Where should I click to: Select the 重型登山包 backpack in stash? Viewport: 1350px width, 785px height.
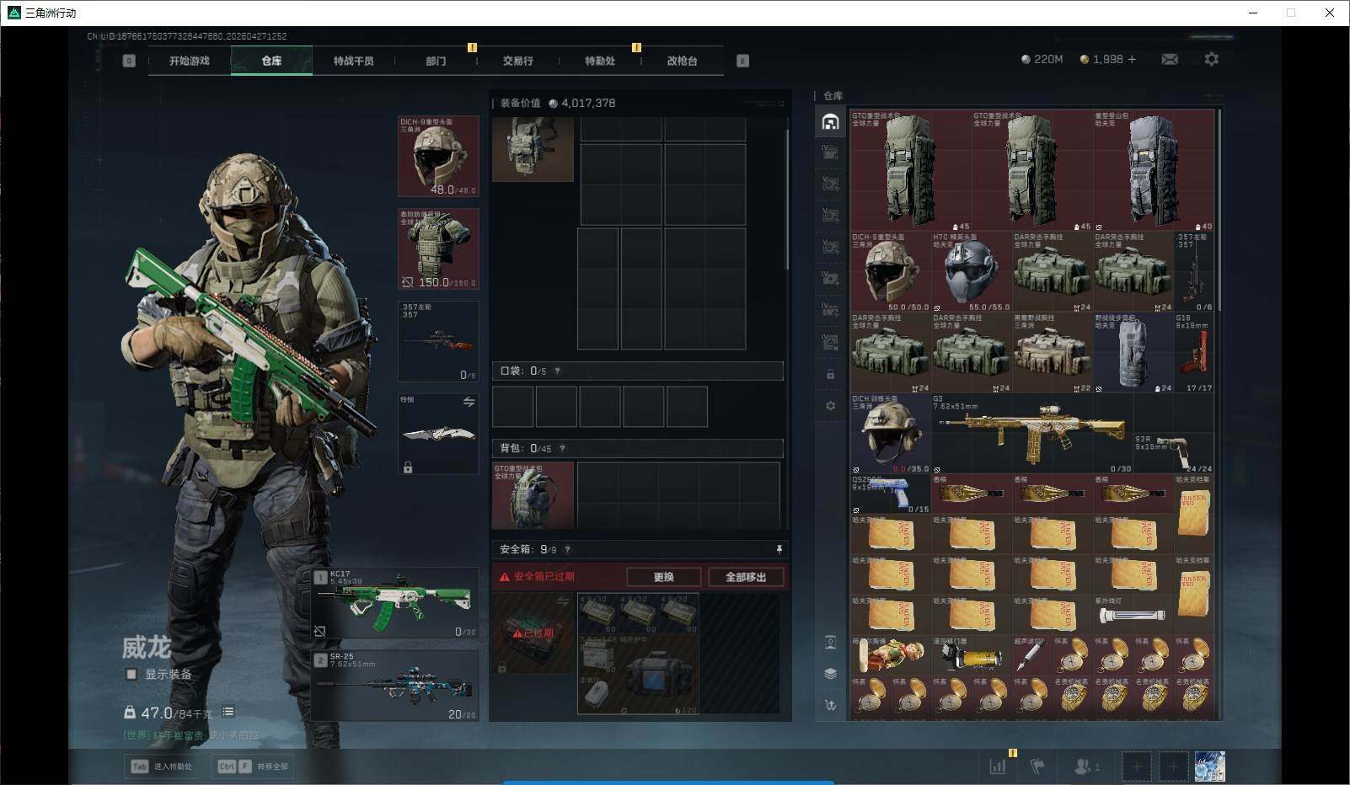tap(1154, 170)
